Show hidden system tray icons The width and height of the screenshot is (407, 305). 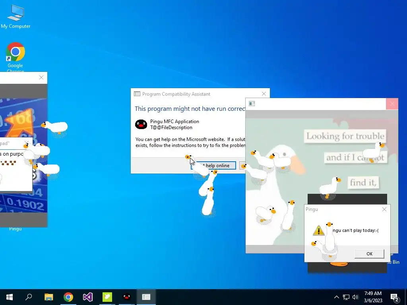pyautogui.click(x=336, y=297)
